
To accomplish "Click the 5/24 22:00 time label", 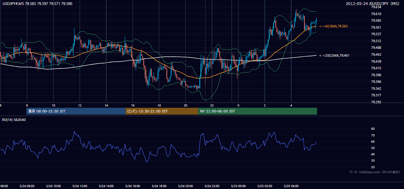I will point(212,186).
